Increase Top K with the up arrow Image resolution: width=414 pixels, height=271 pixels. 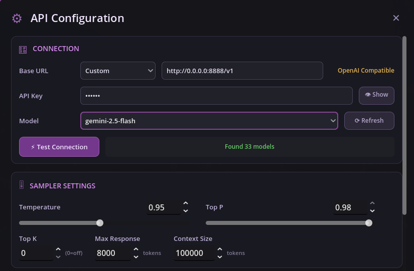click(58, 249)
